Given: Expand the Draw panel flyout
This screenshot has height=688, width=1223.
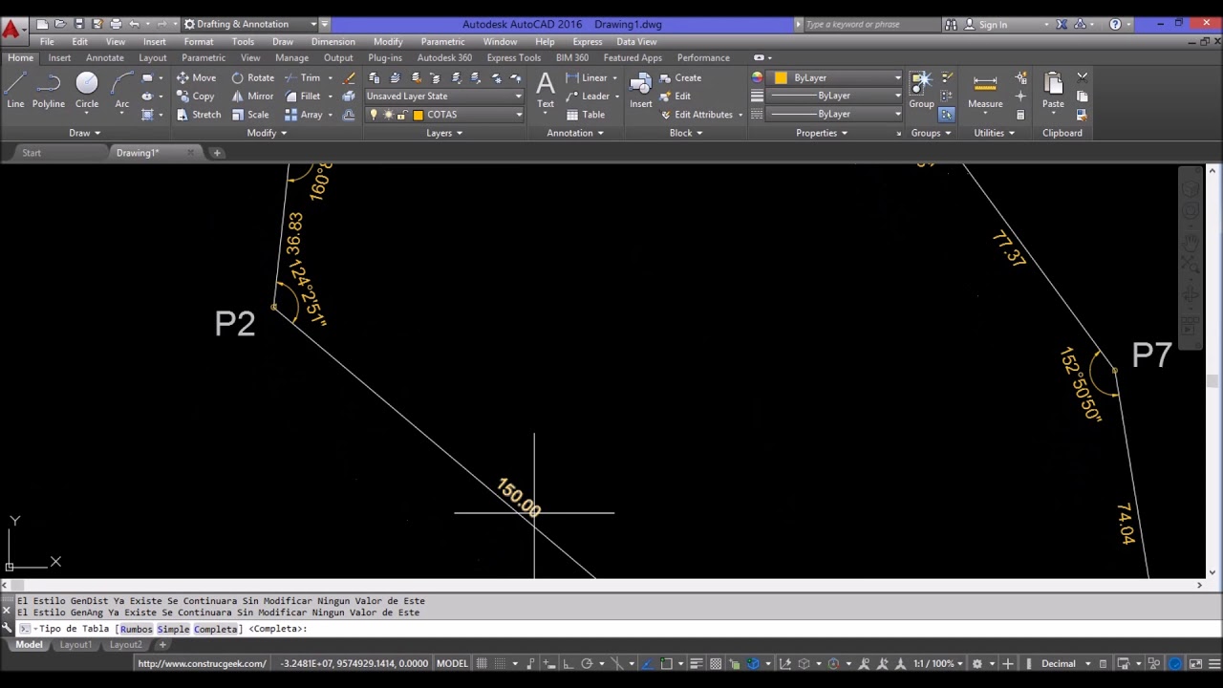Looking at the screenshot, I should pyautogui.click(x=84, y=133).
